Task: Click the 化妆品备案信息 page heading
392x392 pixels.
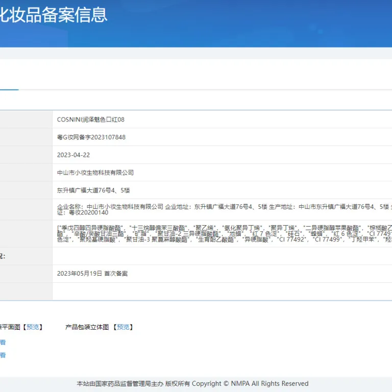Action: (54, 15)
